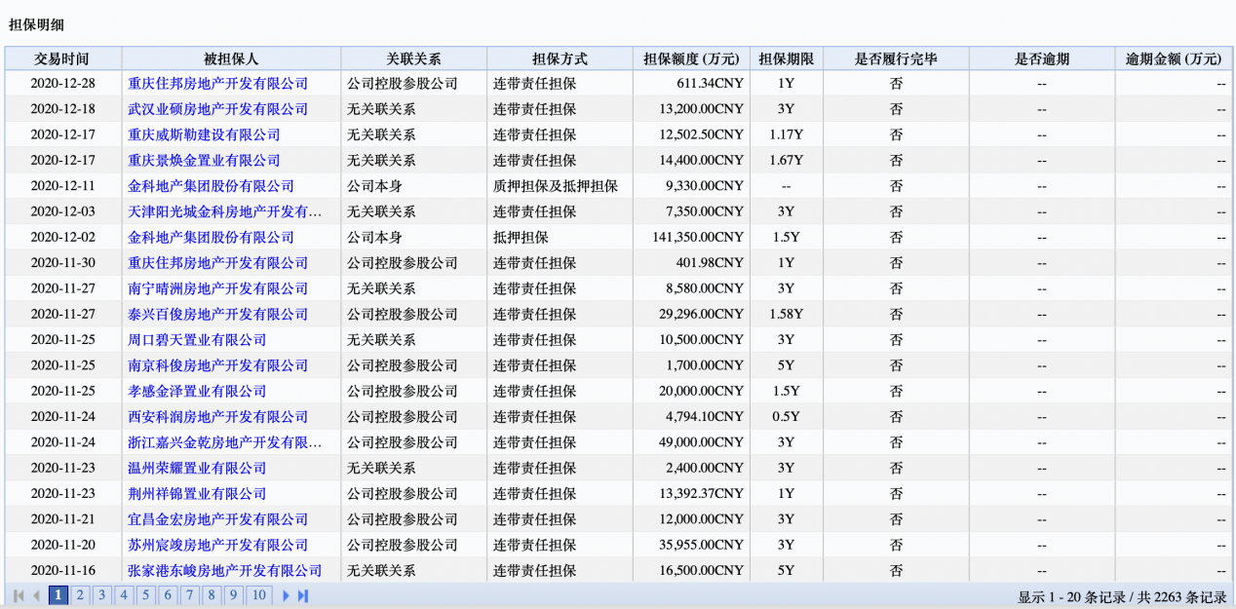Sort by 是否逾期 column header
1236x609 pixels.
[1042, 58]
